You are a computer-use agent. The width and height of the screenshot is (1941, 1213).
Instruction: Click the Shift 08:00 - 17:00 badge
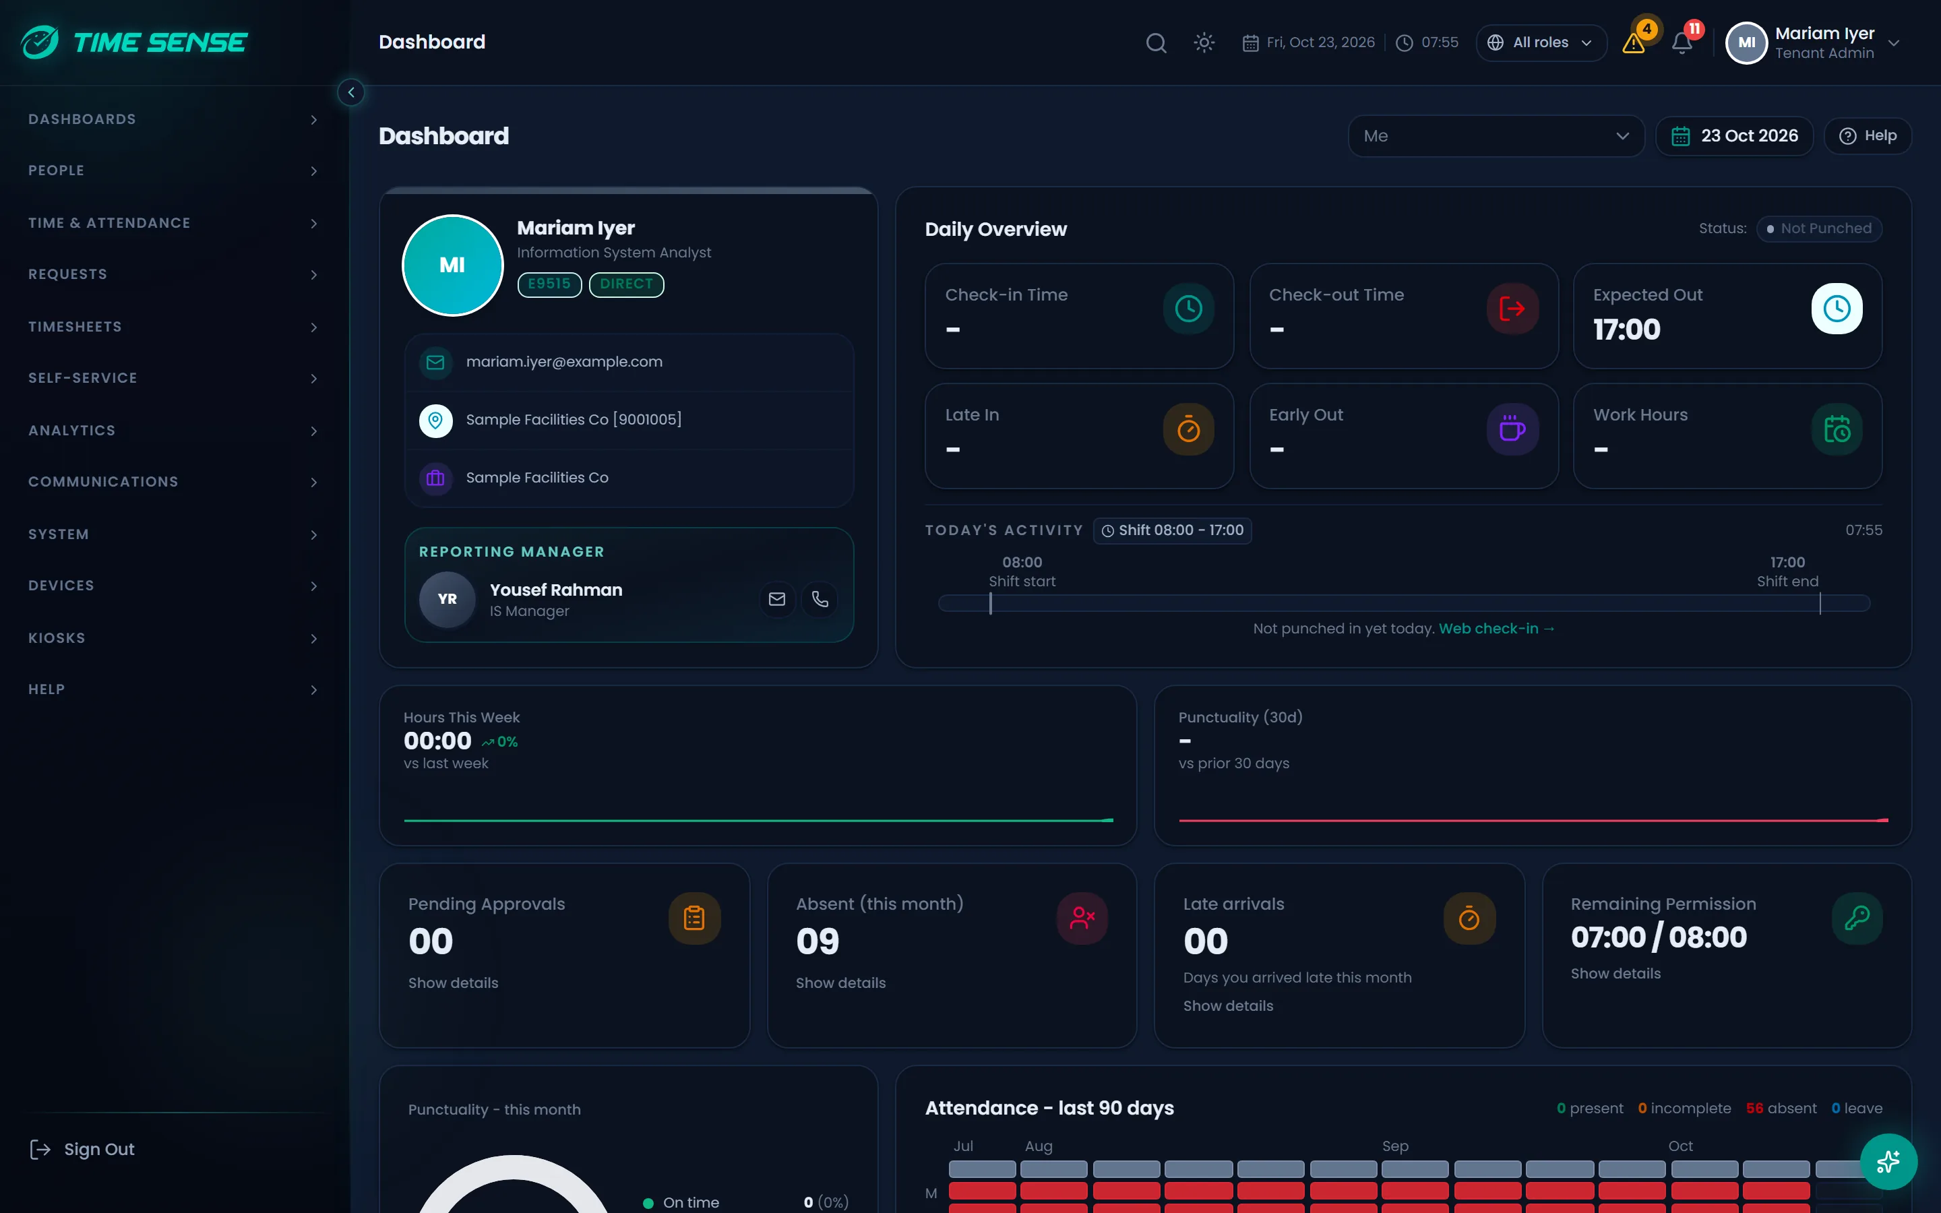click(1172, 530)
